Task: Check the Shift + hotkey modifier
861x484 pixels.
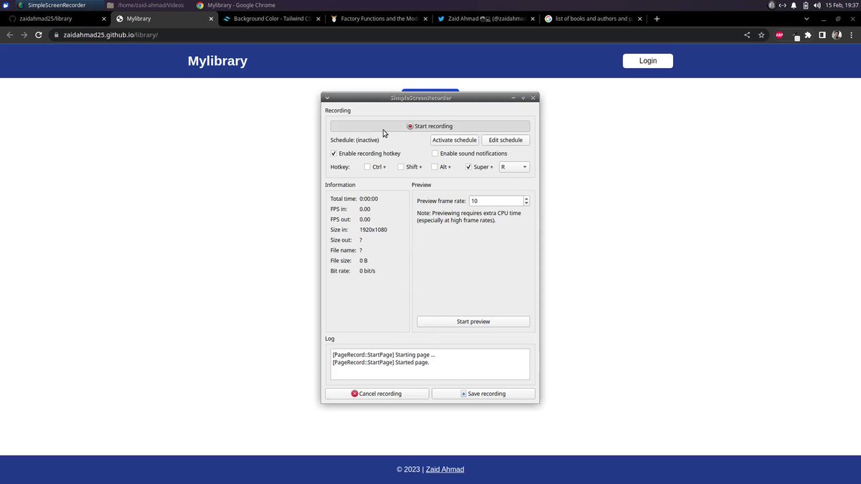Action: pyautogui.click(x=401, y=167)
